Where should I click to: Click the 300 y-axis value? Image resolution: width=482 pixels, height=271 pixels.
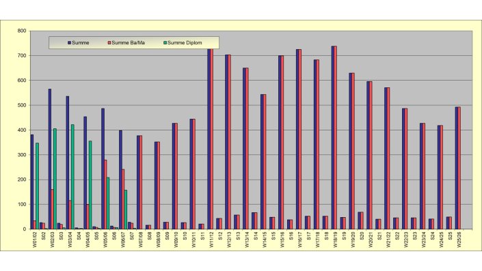22,155
